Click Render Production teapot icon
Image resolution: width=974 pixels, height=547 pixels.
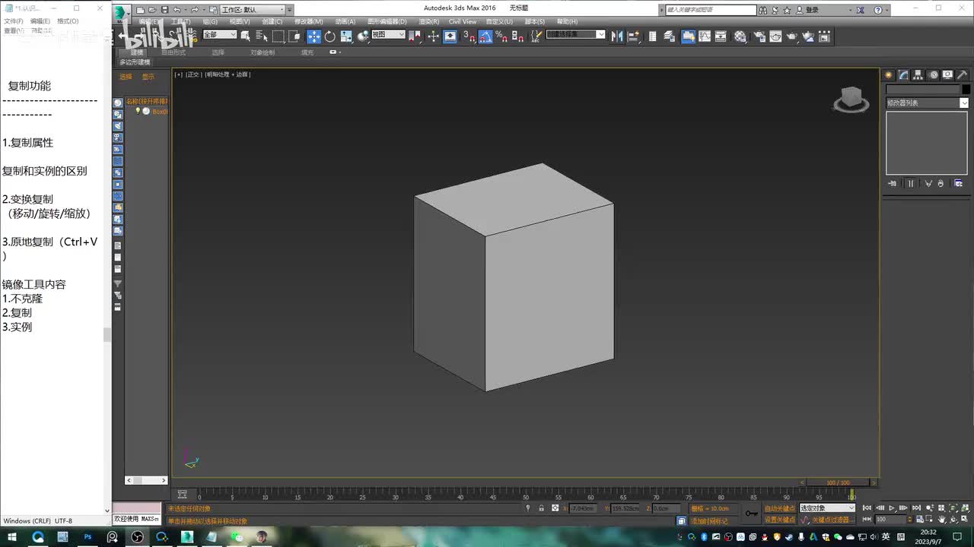click(792, 36)
